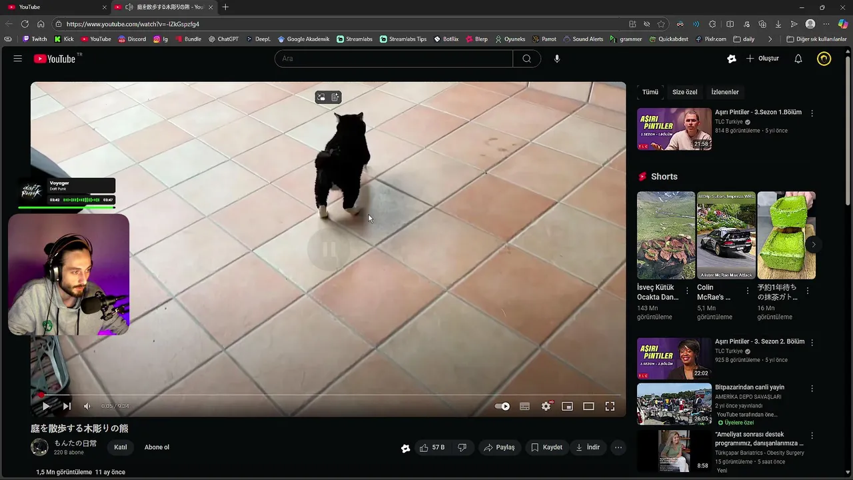Screen dimensions: 853x480
Task: Open the YouTube hamburger guide menu
Action: tap(17, 59)
